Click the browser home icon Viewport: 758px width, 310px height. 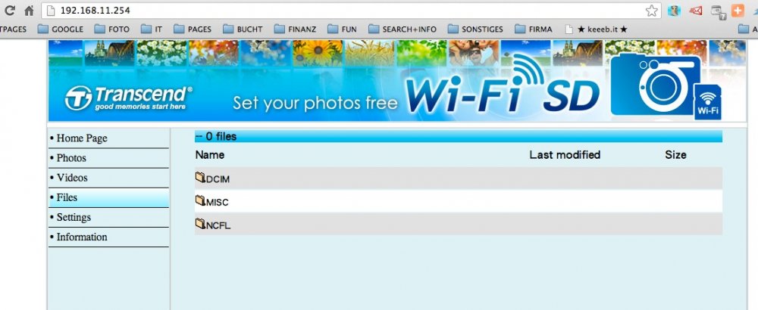[x=29, y=10]
